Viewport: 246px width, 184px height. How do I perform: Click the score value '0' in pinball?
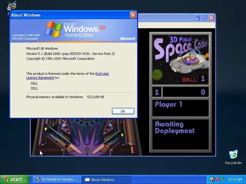[x=203, y=92]
